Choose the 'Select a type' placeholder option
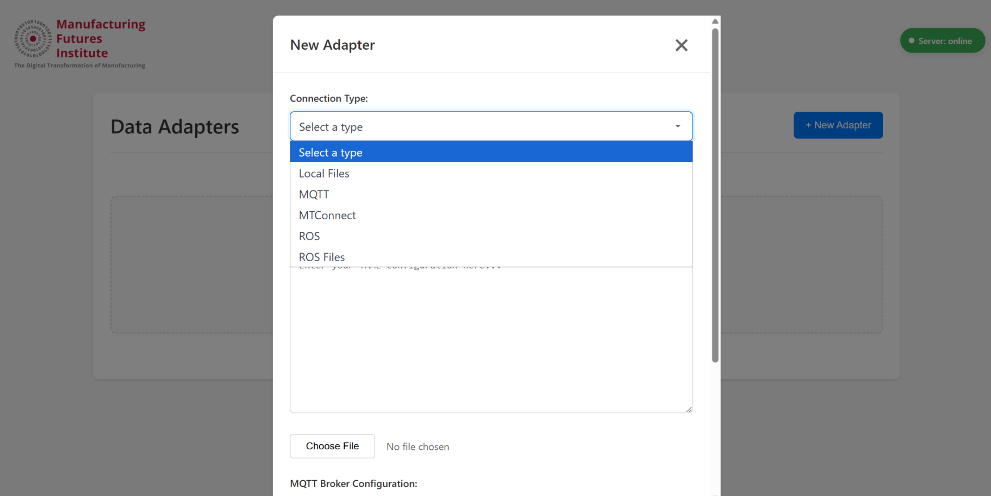 (x=491, y=152)
